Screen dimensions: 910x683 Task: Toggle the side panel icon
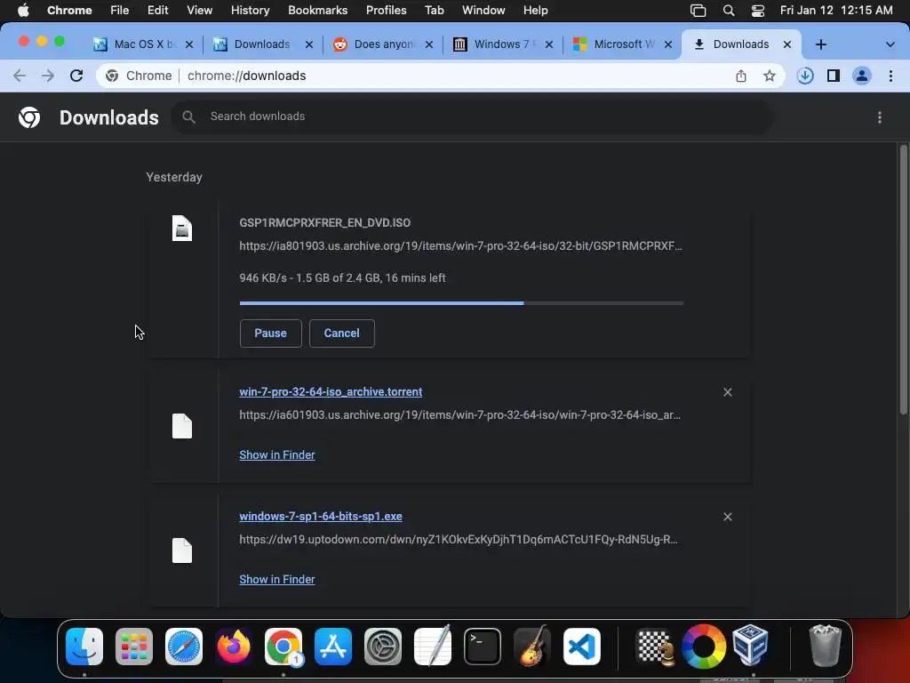(x=834, y=76)
